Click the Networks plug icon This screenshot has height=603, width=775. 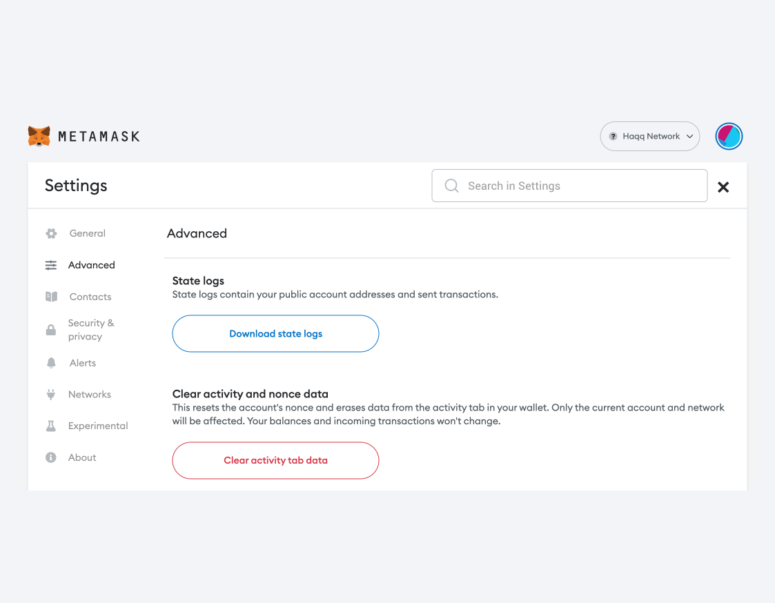tap(51, 395)
